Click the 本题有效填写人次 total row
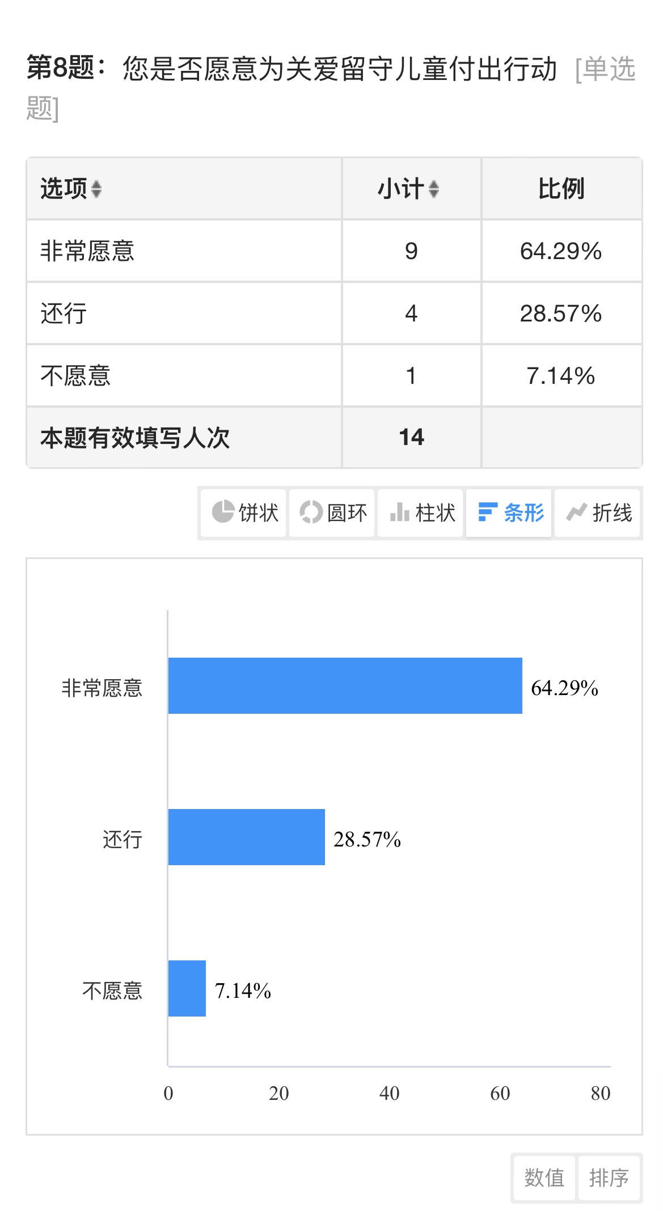Image resolution: width=663 pixels, height=1211 pixels. pyautogui.click(x=334, y=437)
